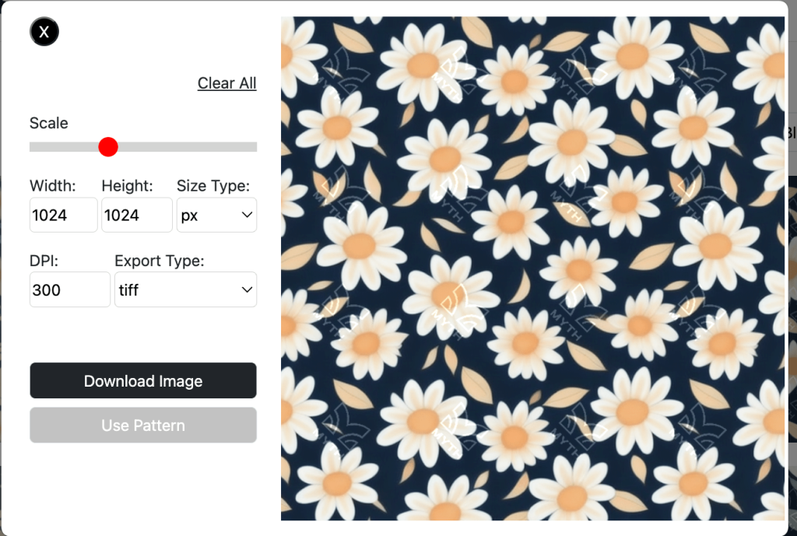Click the Size Type label text
This screenshot has height=536, width=797.
[x=212, y=186]
